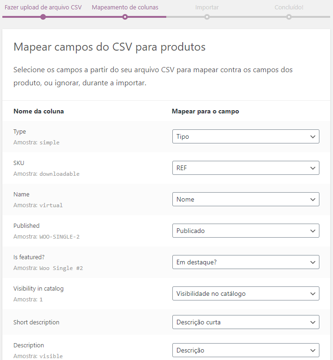Click the Visibility in catalog column name

coord(38,288)
